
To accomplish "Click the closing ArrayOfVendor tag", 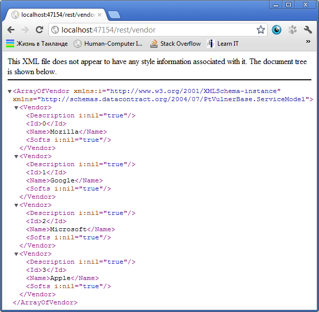I will coord(45,303).
